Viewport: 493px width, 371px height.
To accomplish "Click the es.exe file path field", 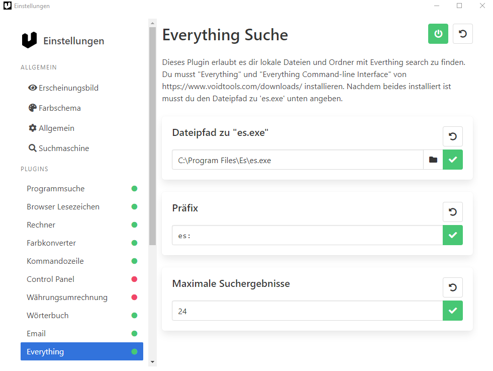I will tap(298, 160).
